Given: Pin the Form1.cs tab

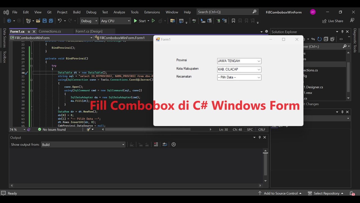Looking at the screenshot, I should (x=29, y=32).
